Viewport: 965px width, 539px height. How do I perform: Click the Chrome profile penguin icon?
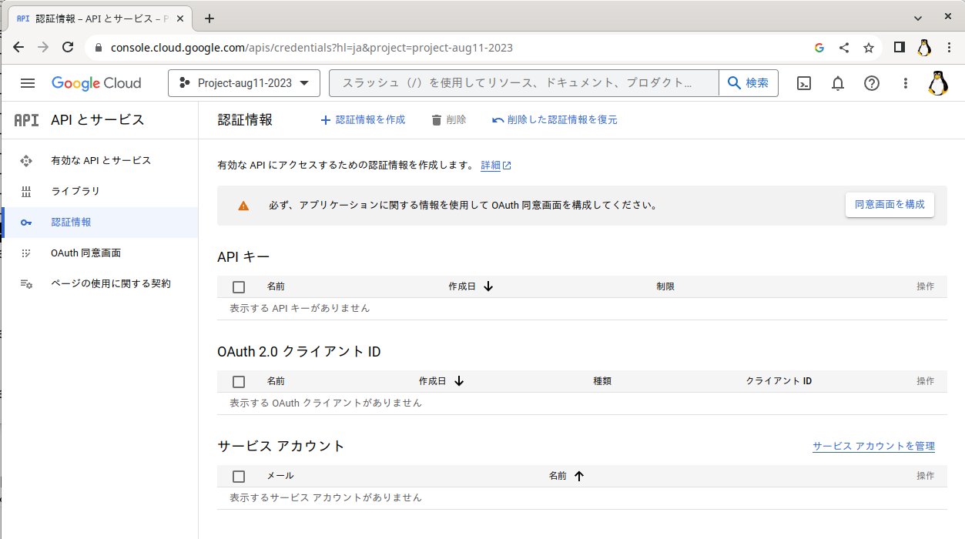[924, 48]
